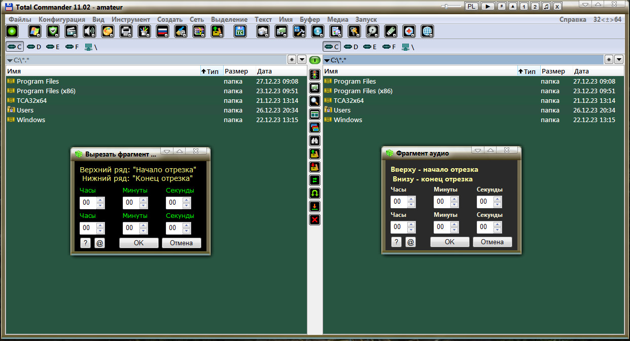This screenshot has width=630, height=341.
Task: Toggle the 32<±>64 bitness switch
Action: (608, 19)
